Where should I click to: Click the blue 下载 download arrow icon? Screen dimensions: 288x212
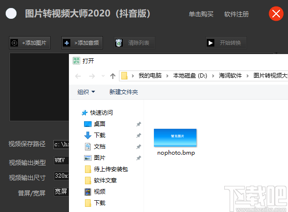[x=88, y=135]
